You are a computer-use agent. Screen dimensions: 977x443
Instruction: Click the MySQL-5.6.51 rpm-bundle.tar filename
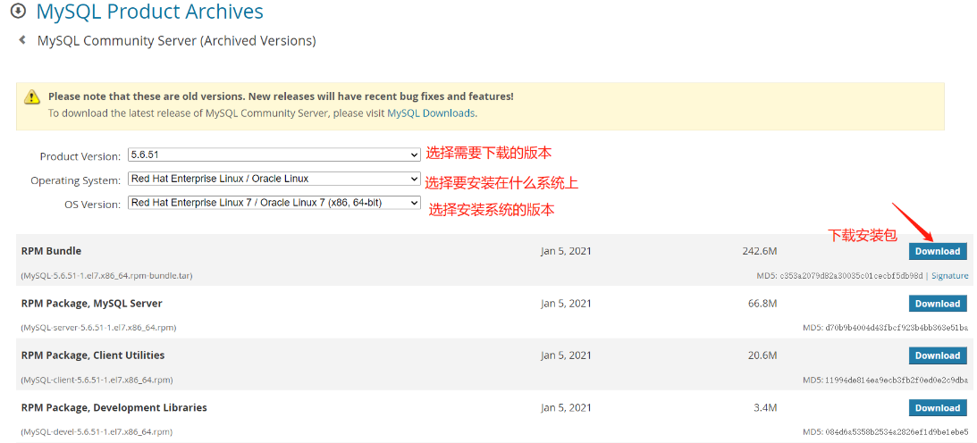[106, 276]
